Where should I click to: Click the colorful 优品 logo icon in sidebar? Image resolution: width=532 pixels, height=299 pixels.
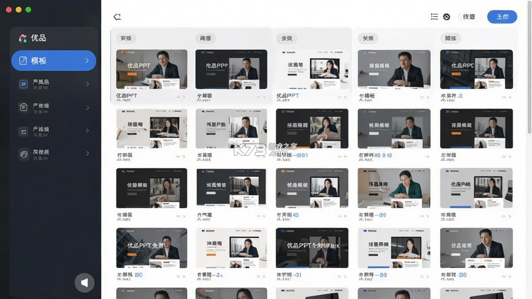[23, 38]
